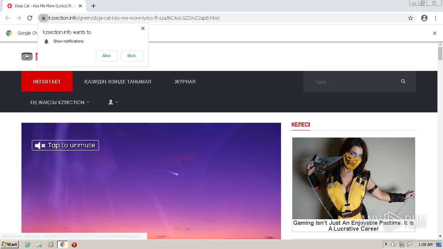
Task: Open the Chrome three-dot menu
Action: click(436, 18)
